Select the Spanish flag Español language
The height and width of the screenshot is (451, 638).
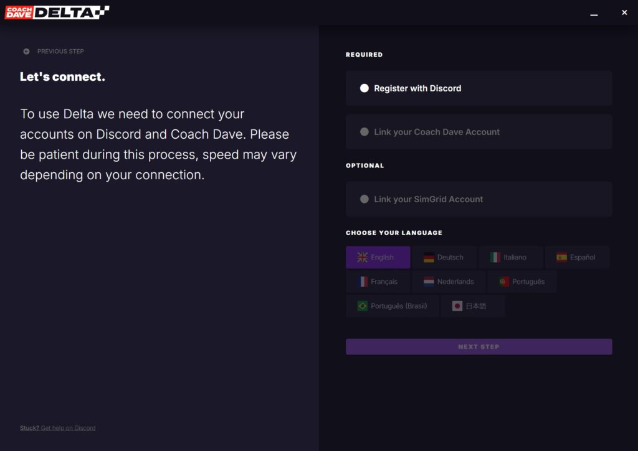pos(577,257)
